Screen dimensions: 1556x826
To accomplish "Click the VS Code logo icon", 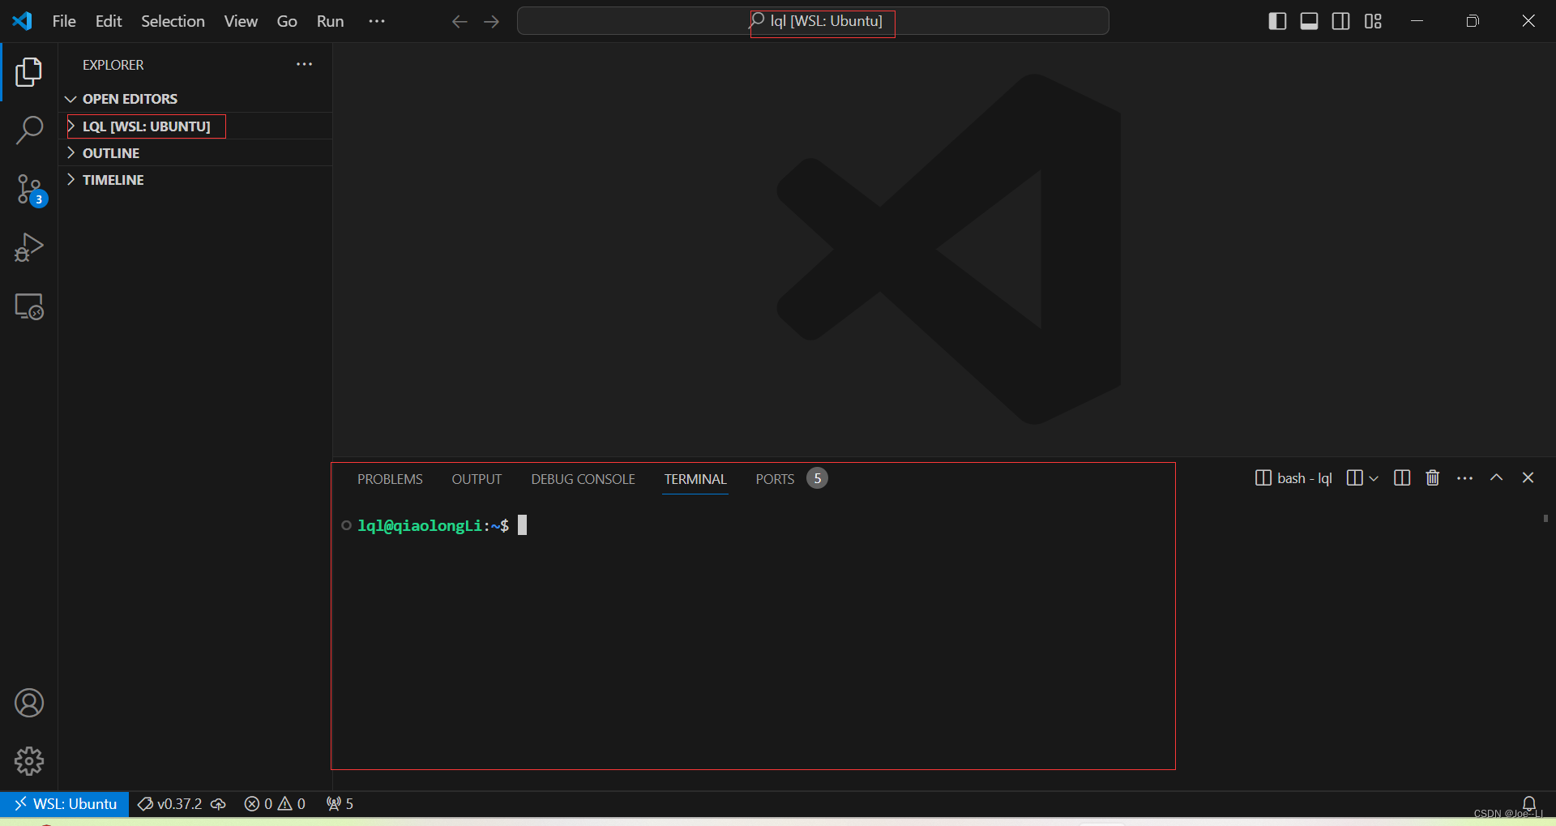I will (23, 21).
